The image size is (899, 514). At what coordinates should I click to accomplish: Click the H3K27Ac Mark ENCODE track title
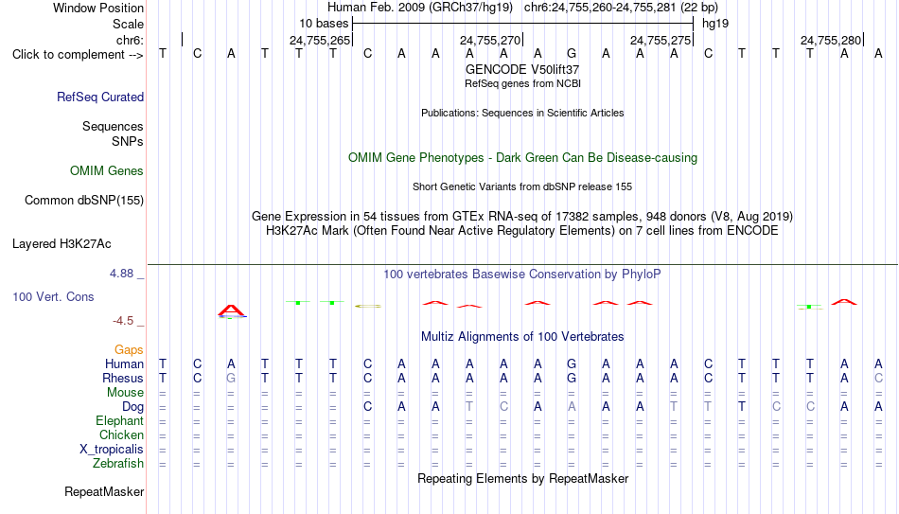pyautogui.click(x=522, y=231)
